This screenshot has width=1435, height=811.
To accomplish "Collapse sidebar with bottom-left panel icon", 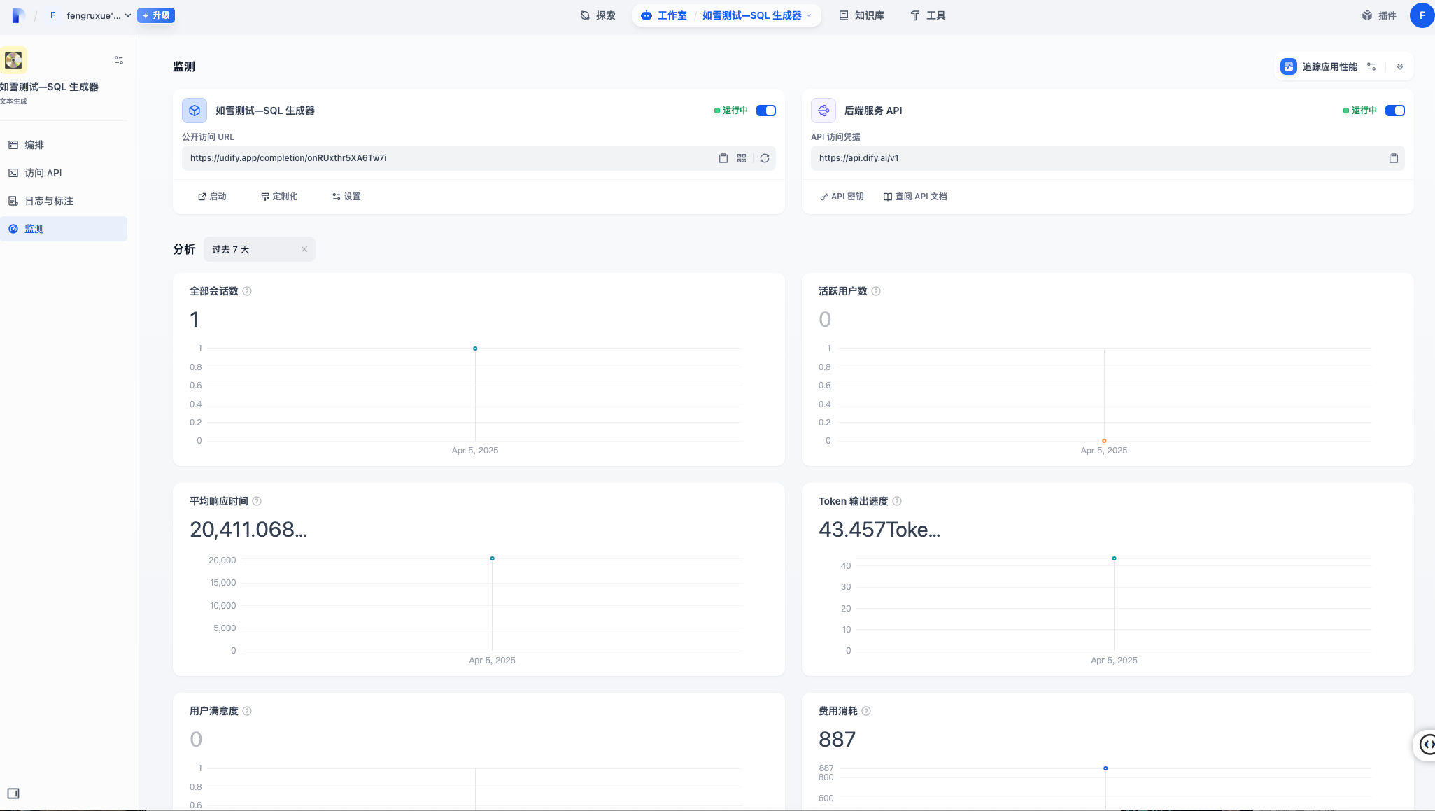I will coord(13,794).
